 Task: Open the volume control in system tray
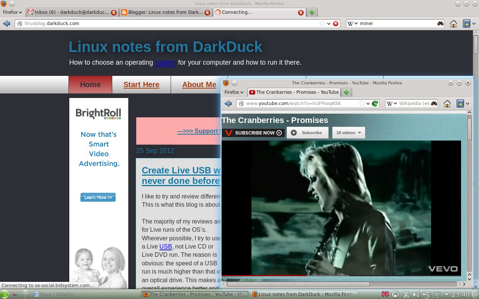416,295
